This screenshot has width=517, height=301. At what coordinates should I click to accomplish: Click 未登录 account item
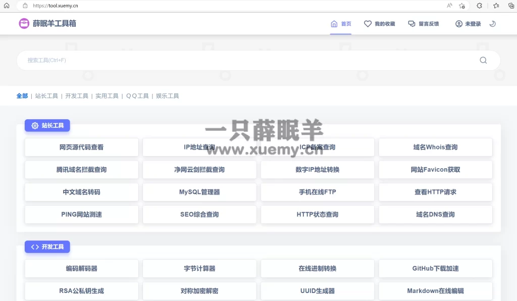point(468,24)
